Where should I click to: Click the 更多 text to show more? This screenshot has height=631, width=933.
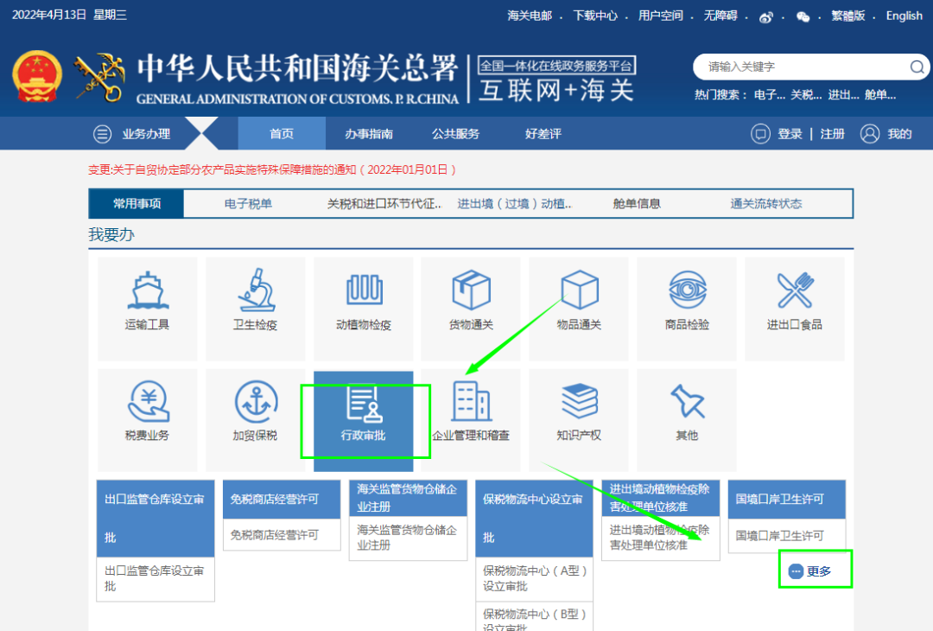point(819,571)
